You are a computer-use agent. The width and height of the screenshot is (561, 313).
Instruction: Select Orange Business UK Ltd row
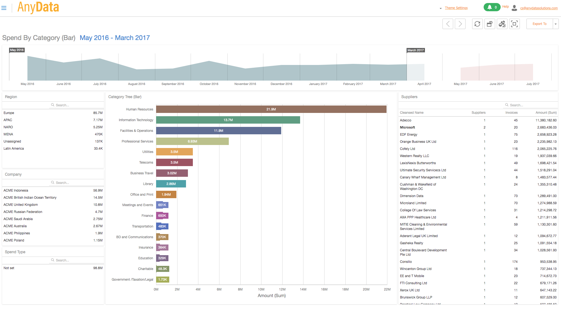[478, 142]
